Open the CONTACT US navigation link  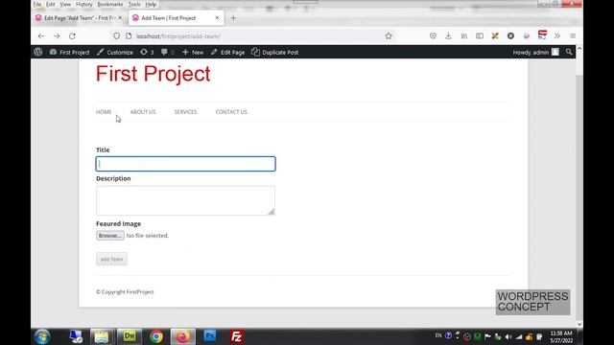(231, 112)
